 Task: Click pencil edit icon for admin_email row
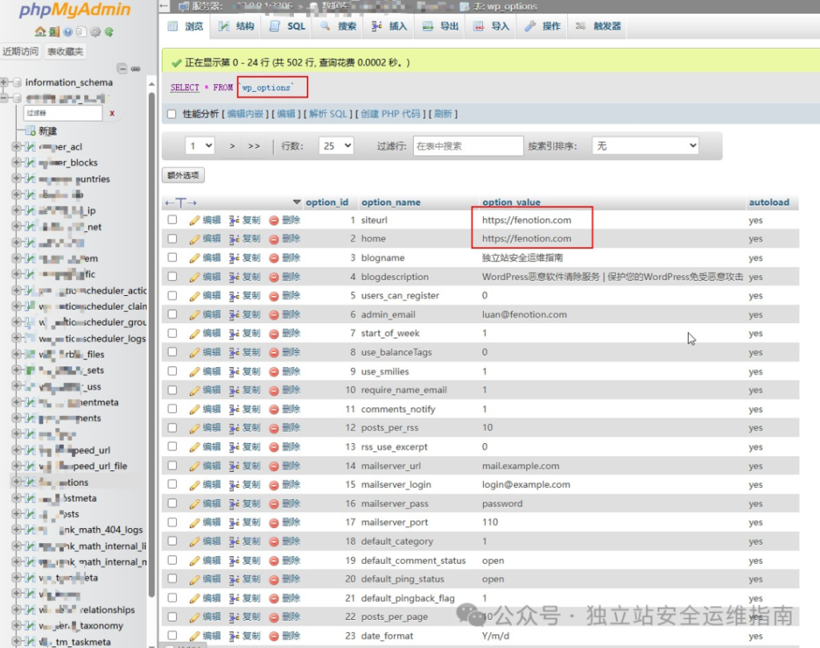click(195, 314)
